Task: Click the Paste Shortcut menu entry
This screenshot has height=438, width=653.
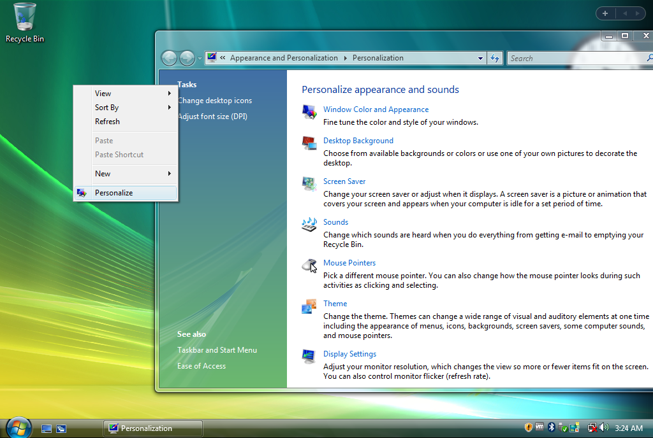Action: click(126, 155)
